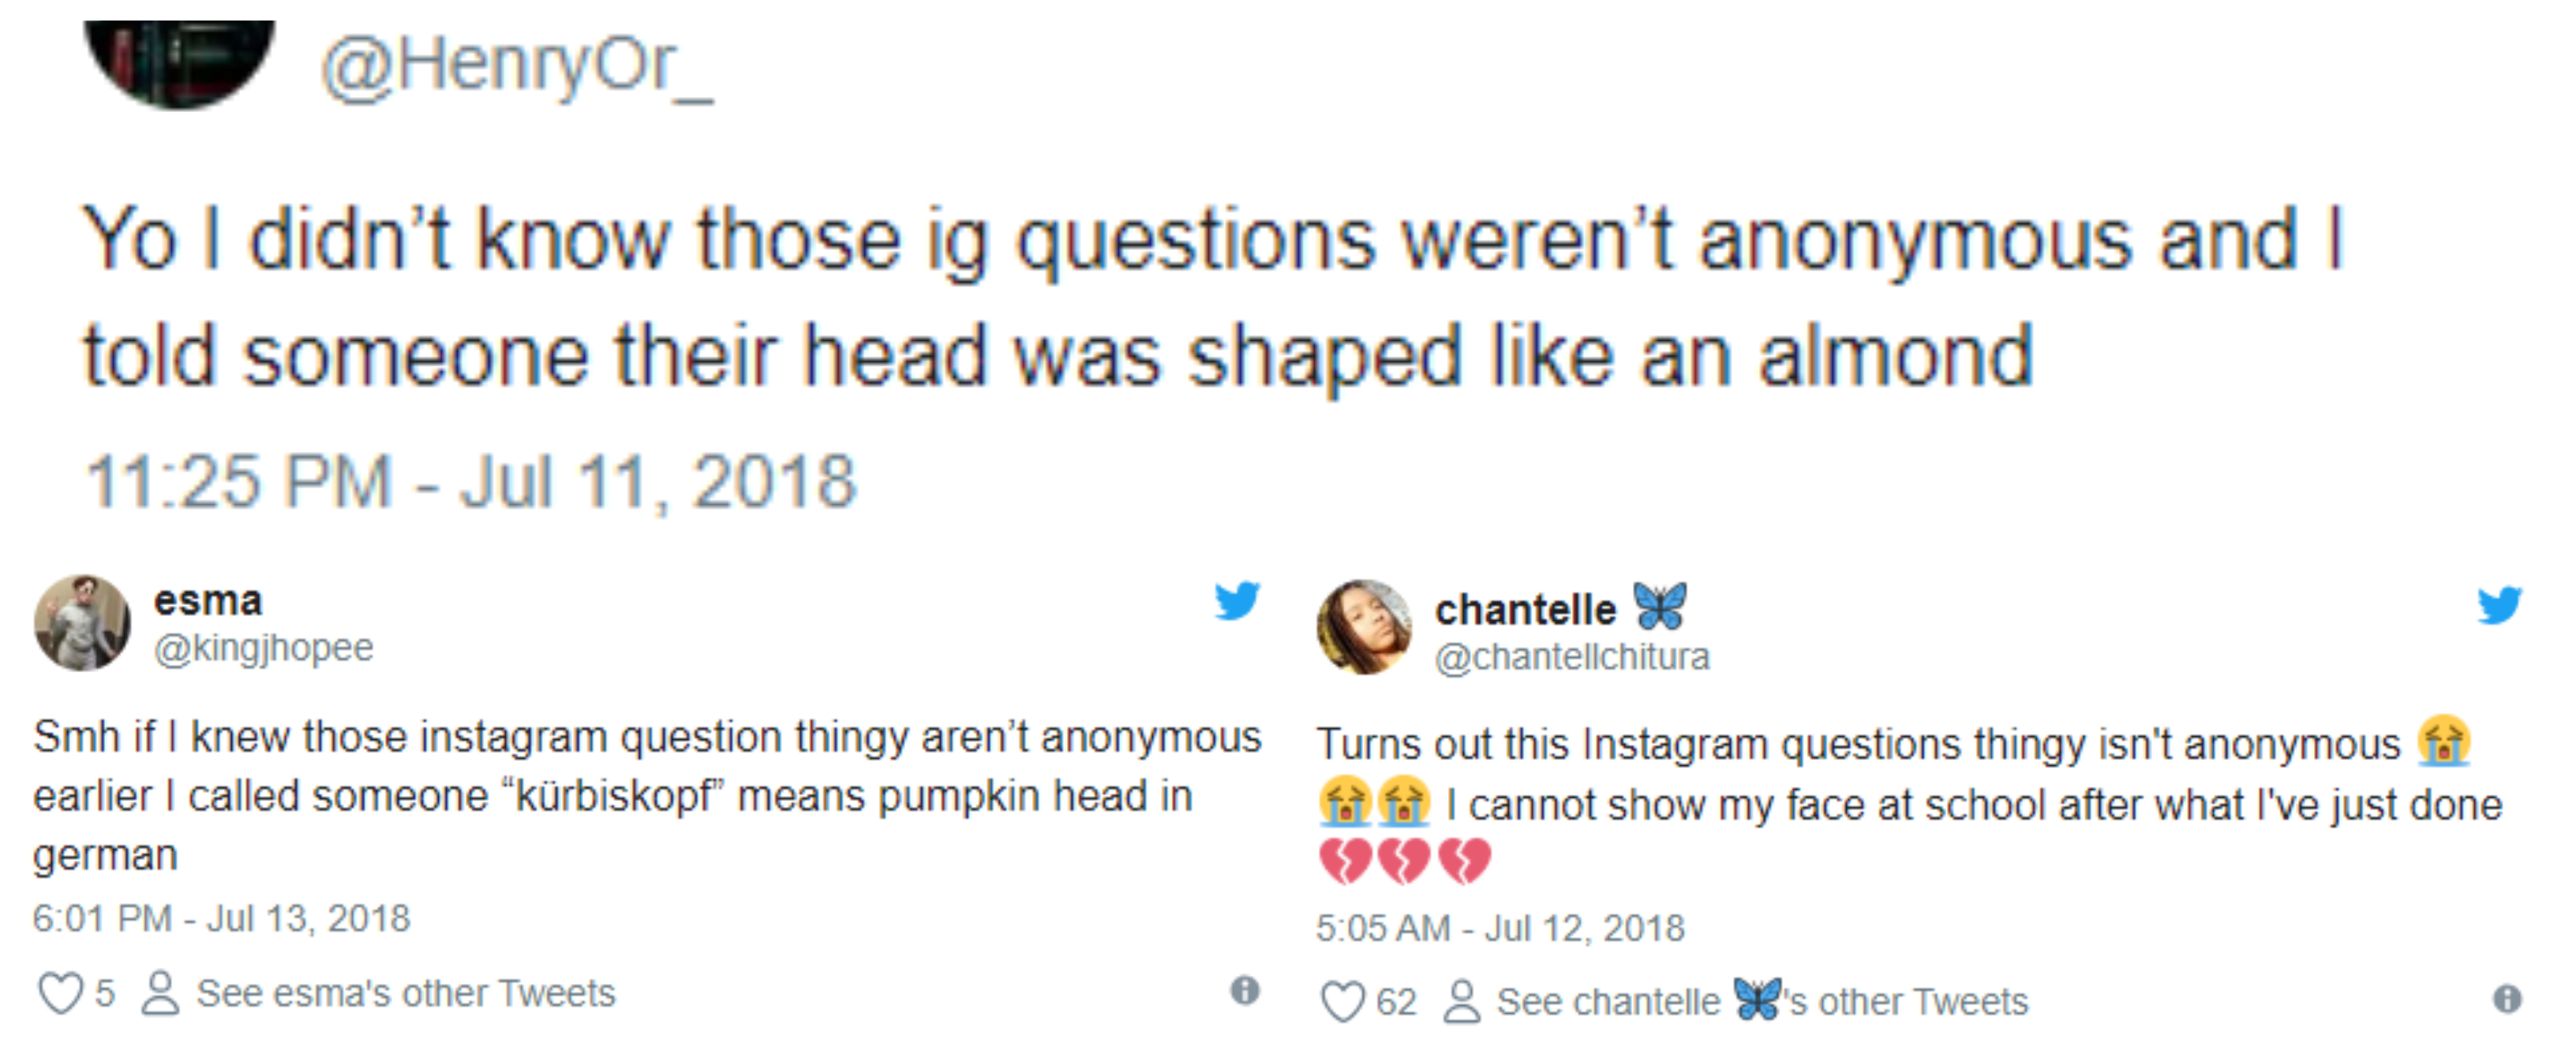The width and height of the screenshot is (2576, 1054).
Task: Open the 6:01 PM - Jul 13, 2018 timestamp
Action: (x=221, y=918)
